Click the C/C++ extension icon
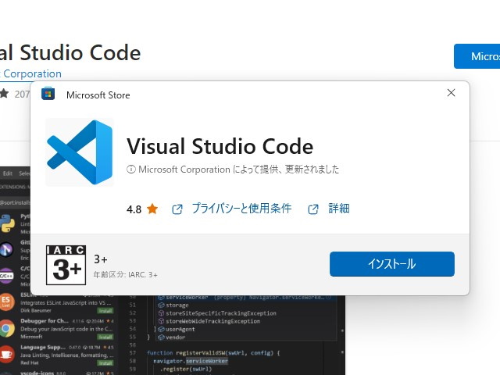500x375 pixels. pyautogui.click(x=6, y=276)
